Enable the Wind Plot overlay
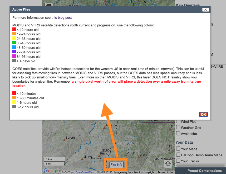 tap(178, 121)
